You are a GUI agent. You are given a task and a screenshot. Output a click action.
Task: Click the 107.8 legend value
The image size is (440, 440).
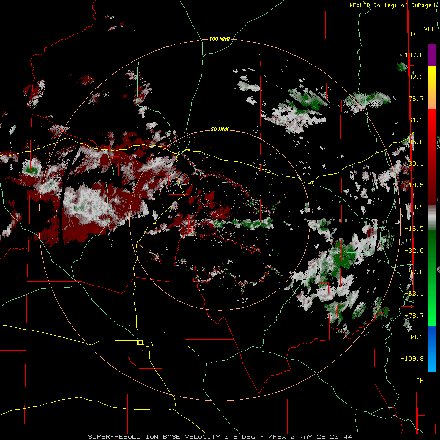click(x=414, y=55)
